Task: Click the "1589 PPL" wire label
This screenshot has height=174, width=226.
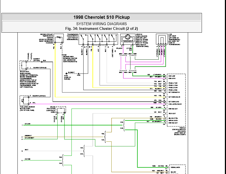Action: (x=157, y=103)
